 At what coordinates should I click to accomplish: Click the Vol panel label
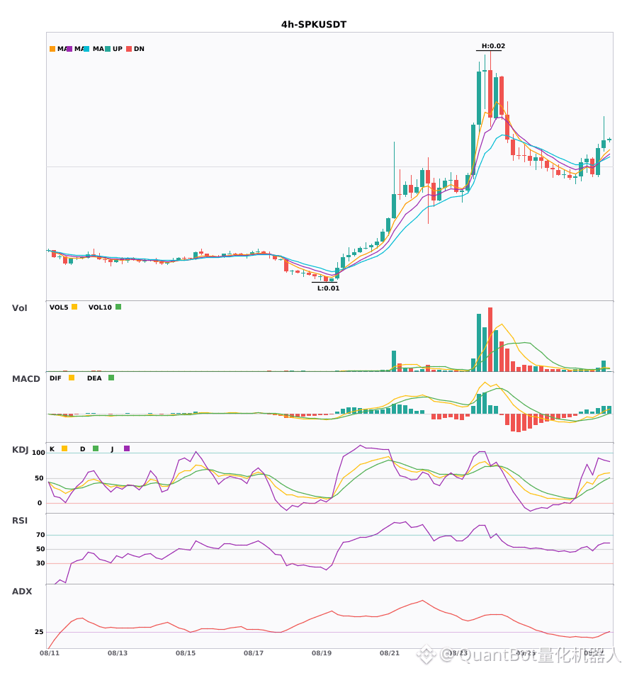point(20,307)
